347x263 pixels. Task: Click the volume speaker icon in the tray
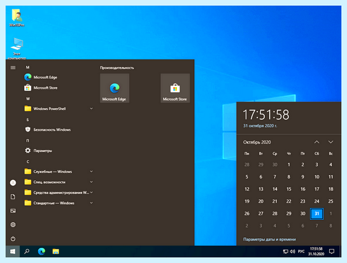293,251
